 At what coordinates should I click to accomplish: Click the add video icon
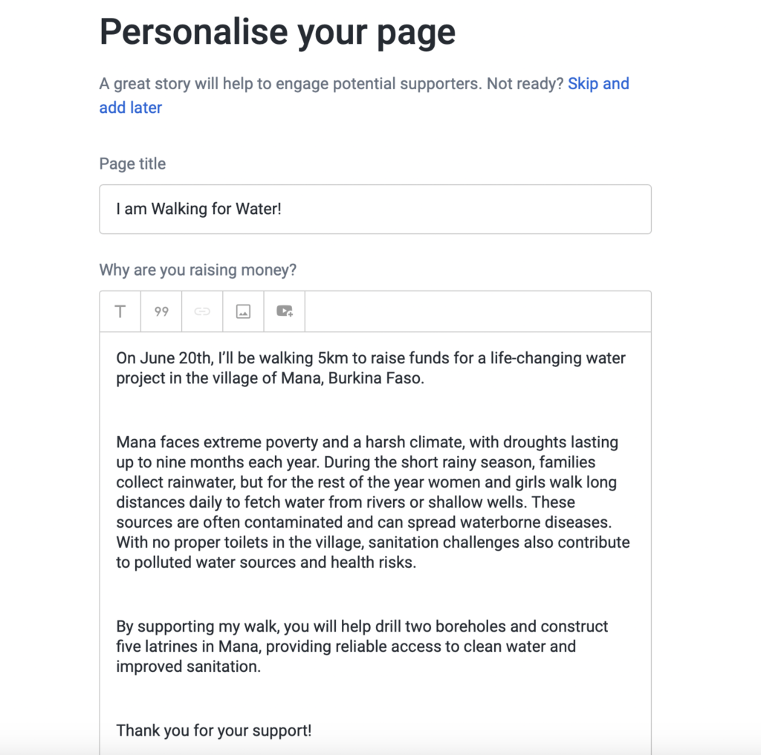[x=285, y=311]
